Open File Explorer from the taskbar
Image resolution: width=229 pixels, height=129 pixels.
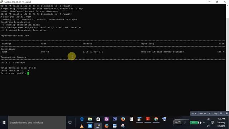pyautogui.click(x=90, y=119)
